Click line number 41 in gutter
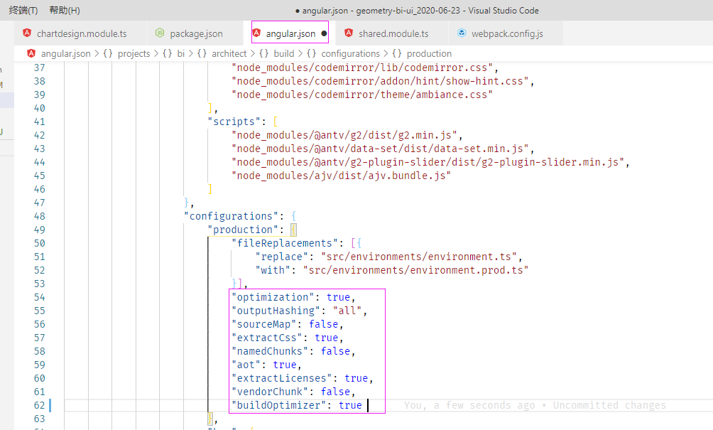Screen dimensions: 713x430 click(40, 122)
